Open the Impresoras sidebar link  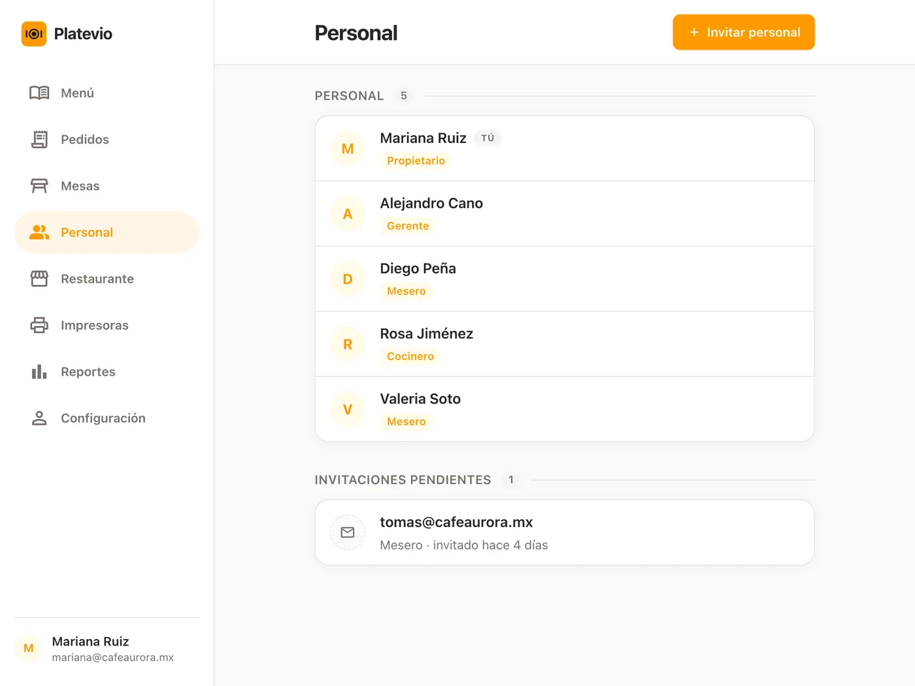coord(107,325)
